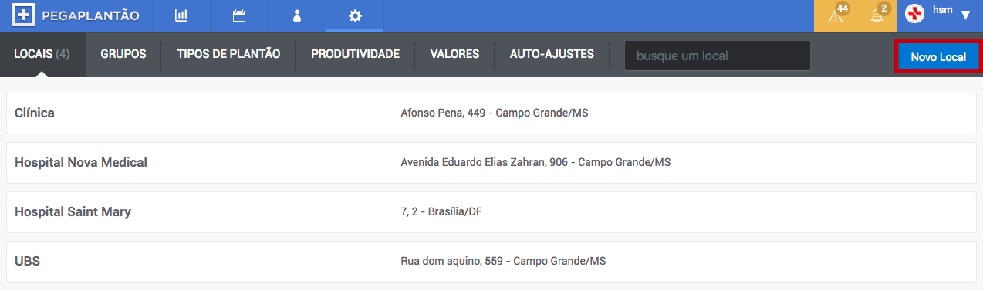Switch to the LOCAIS tab
983x291 pixels.
point(42,54)
